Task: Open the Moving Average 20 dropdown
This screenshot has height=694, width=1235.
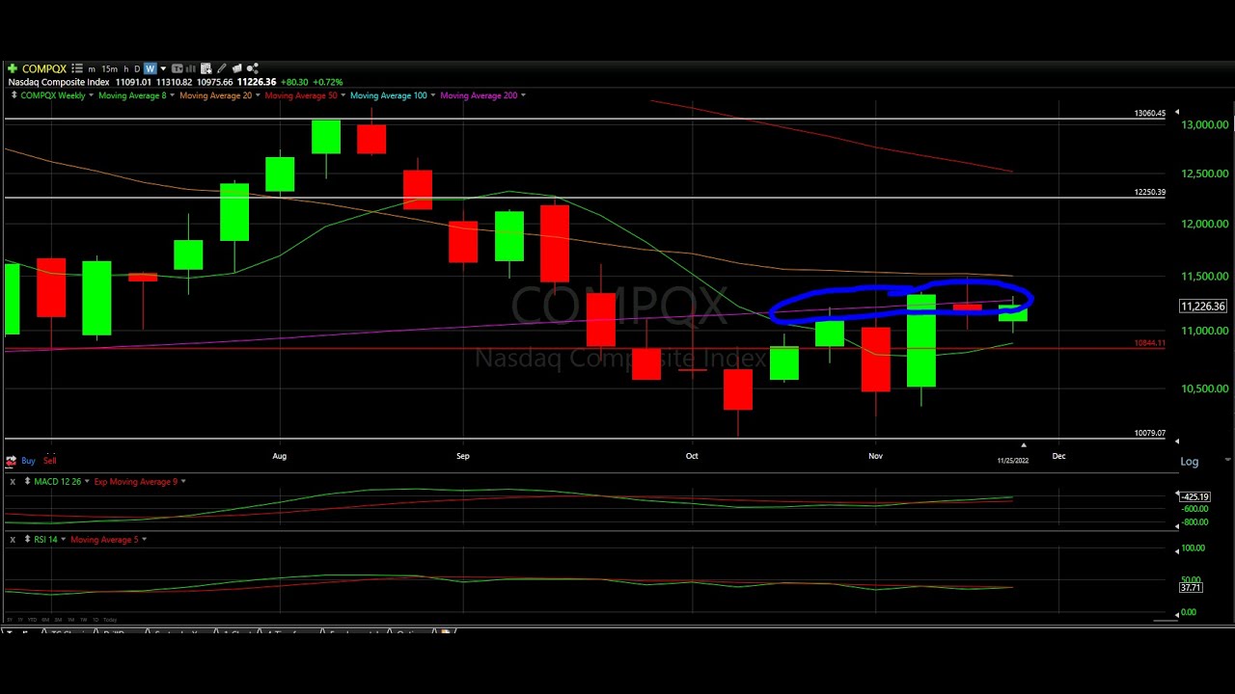Action: pyautogui.click(x=258, y=95)
